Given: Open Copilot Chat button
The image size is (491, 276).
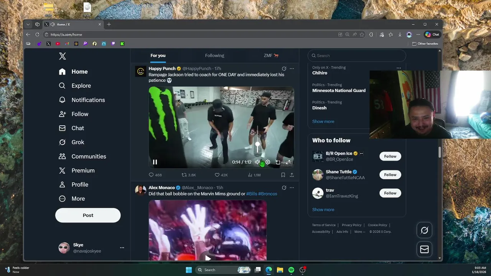Looking at the screenshot, I should click(432, 34).
